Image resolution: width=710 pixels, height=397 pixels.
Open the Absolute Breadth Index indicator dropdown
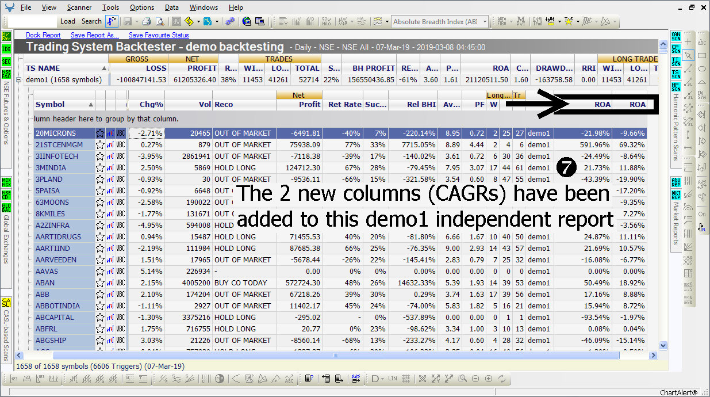pyautogui.click(x=485, y=22)
